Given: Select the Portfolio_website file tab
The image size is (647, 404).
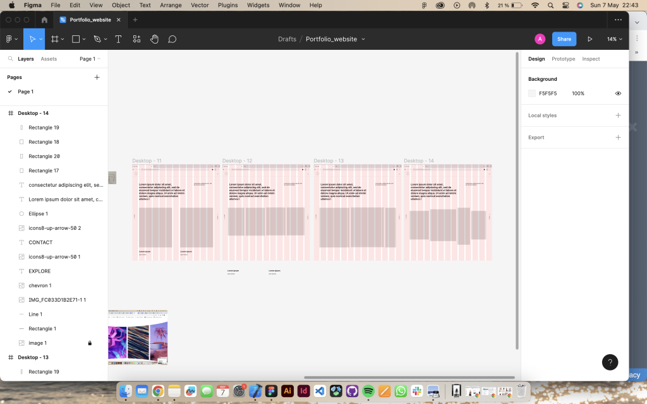Looking at the screenshot, I should (x=90, y=20).
